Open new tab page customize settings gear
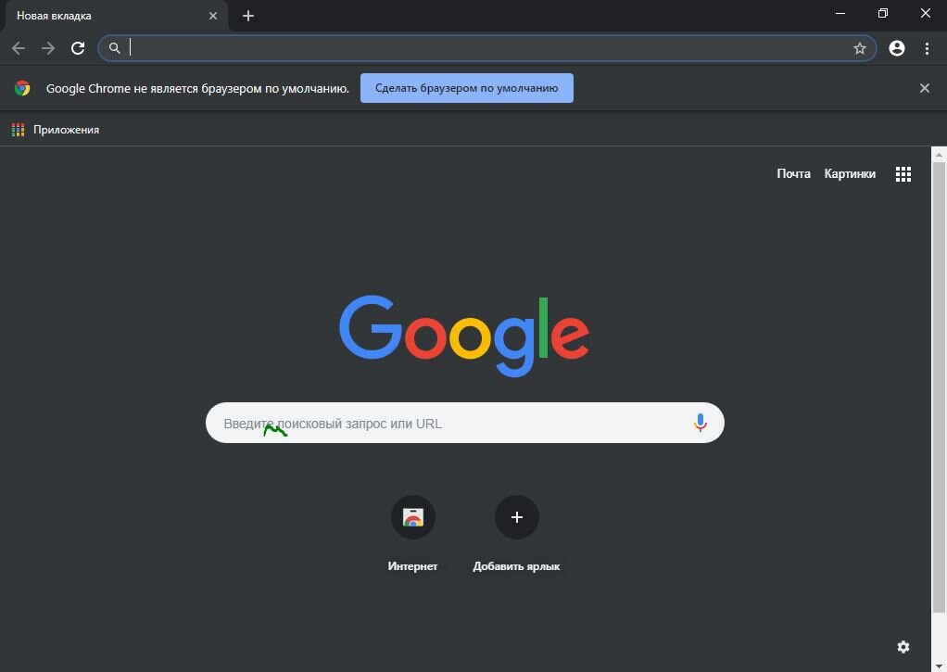 click(x=903, y=647)
